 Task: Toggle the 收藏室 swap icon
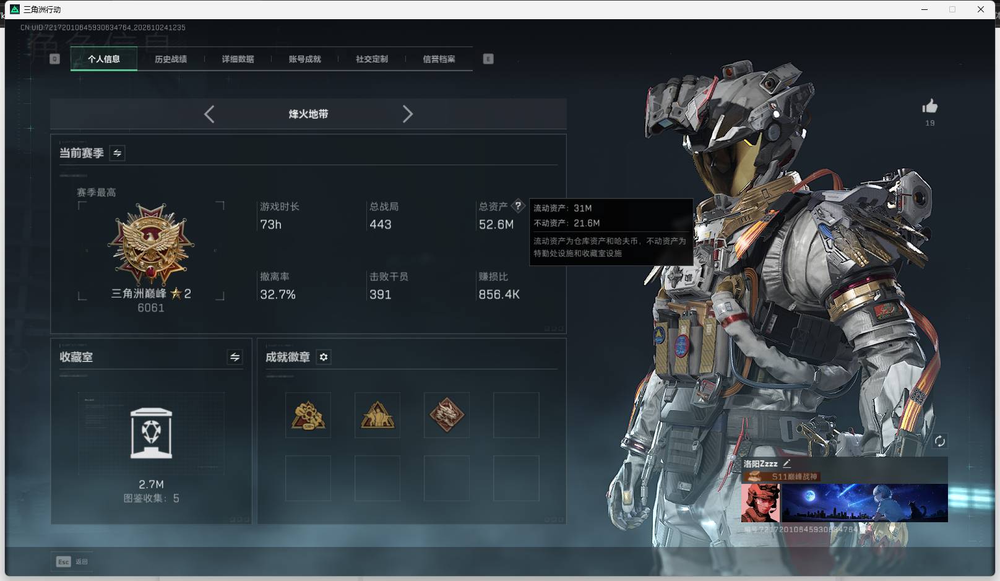click(235, 357)
